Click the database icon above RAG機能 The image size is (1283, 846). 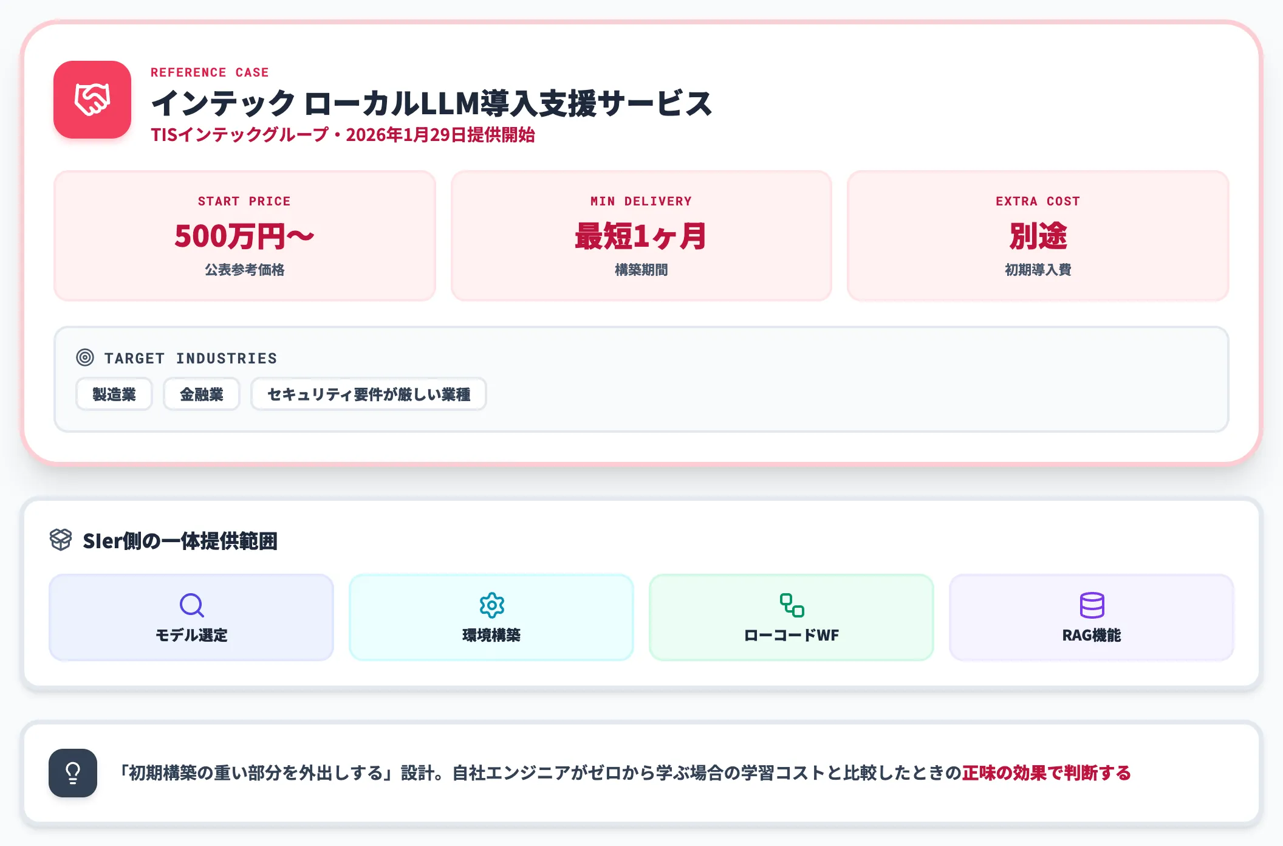point(1092,605)
